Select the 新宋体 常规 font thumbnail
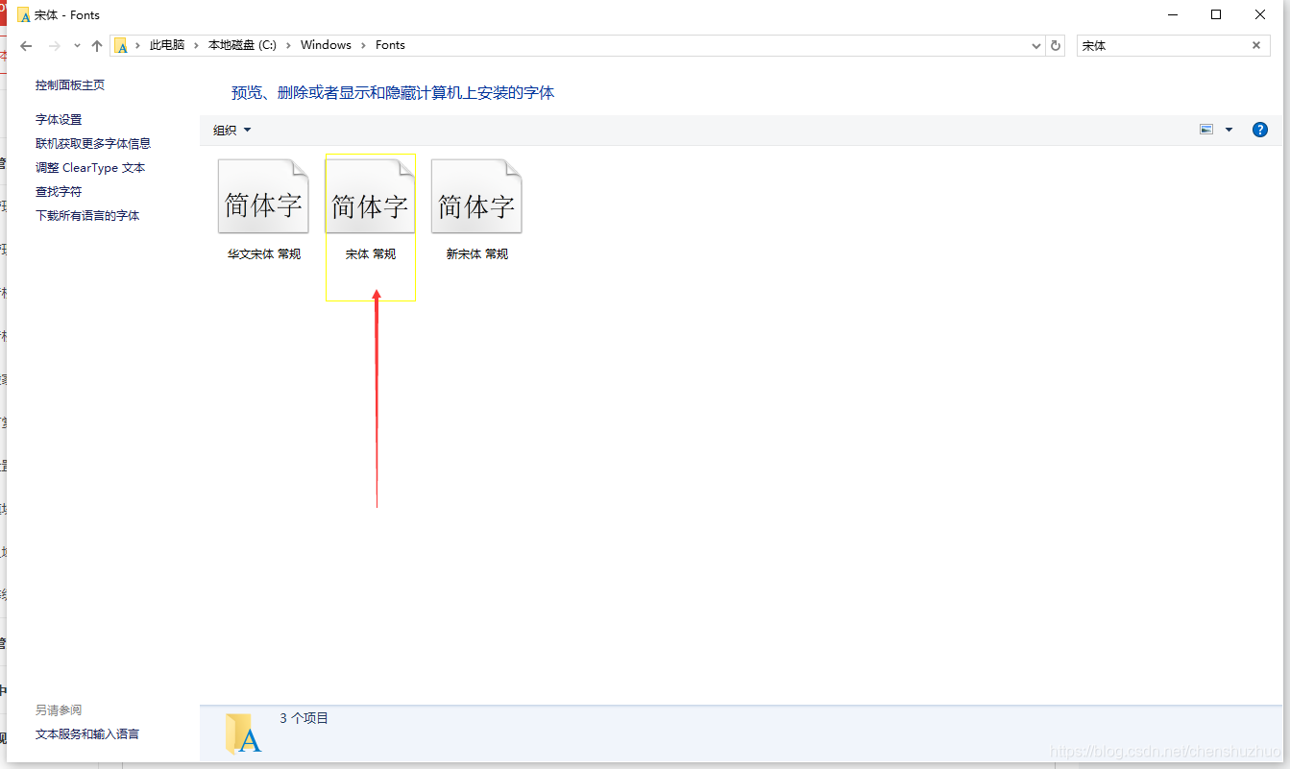1290x769 pixels. tap(477, 197)
